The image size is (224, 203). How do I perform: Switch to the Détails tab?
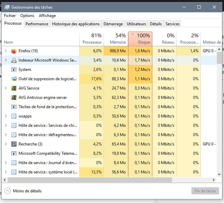156,24
